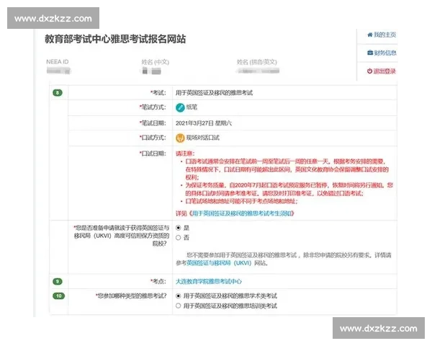Choose 用于英国签证及移民的雅思培训类考试 option
The image size is (432, 346).
pos(179,306)
